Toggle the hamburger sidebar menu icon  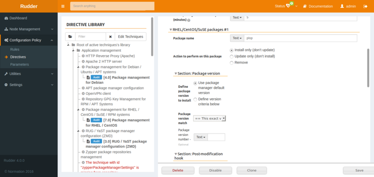click(63, 6)
